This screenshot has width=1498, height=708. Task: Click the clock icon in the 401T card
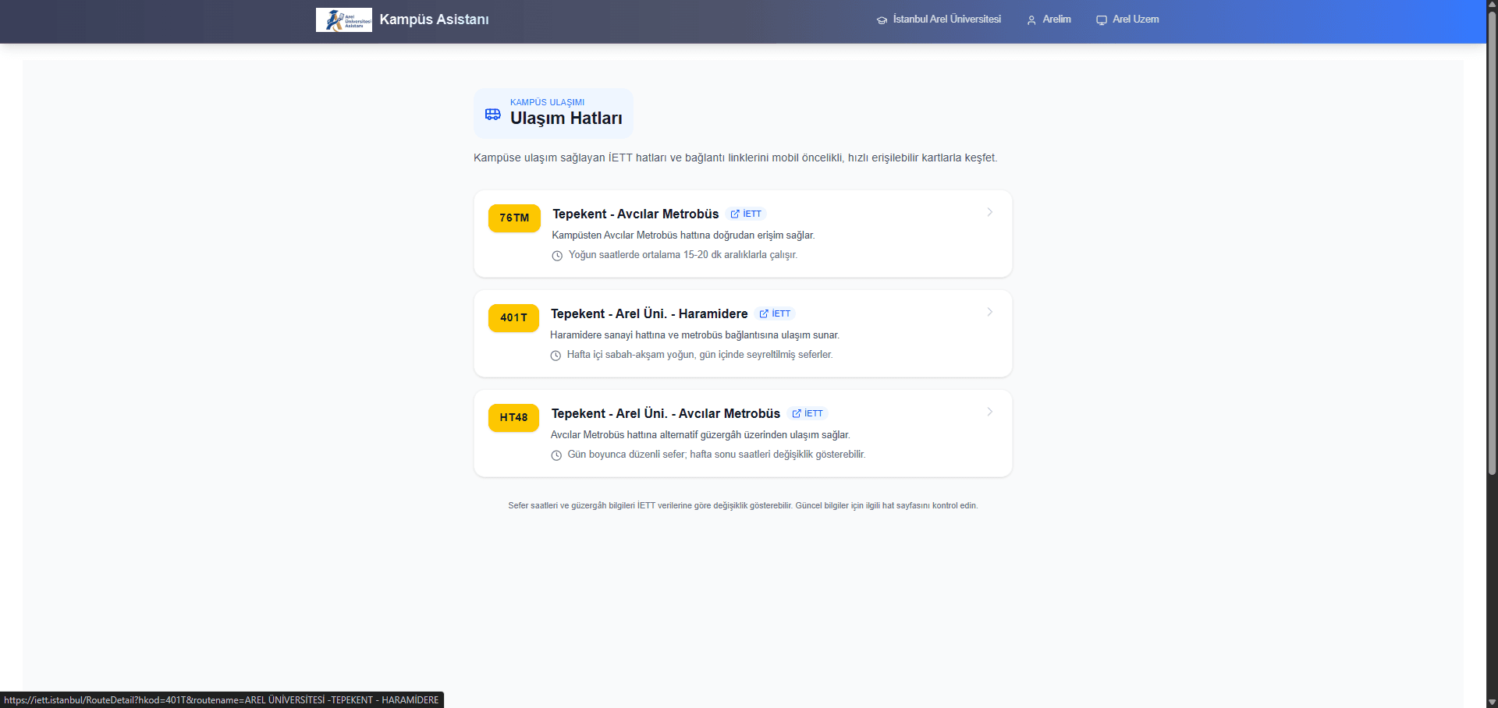[556, 356]
